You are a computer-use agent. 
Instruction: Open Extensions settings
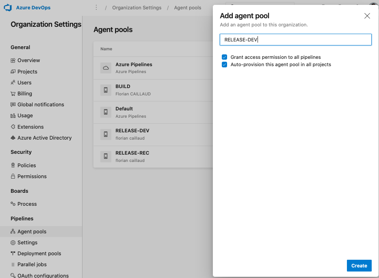click(30, 127)
